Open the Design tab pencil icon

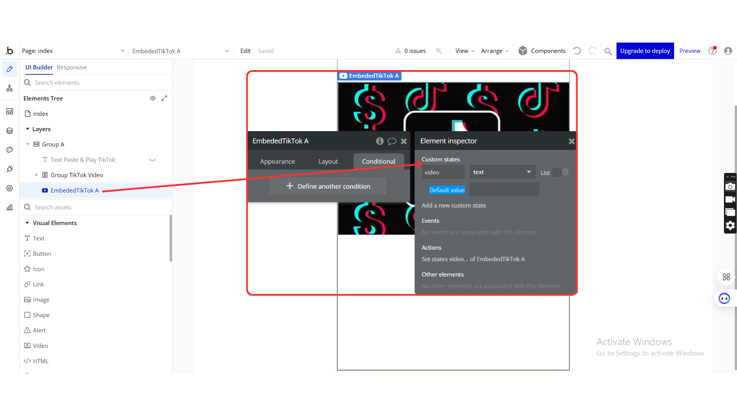9,69
